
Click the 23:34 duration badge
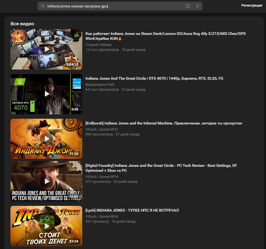(x=74, y=241)
